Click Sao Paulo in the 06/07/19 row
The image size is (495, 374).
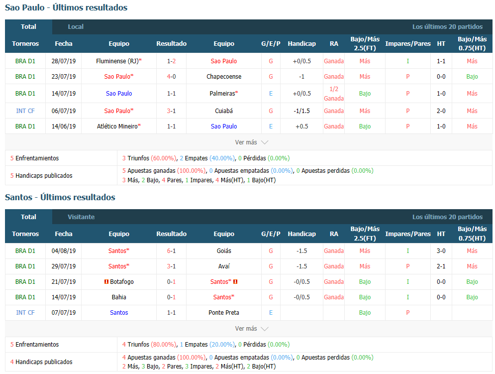pyautogui.click(x=117, y=111)
